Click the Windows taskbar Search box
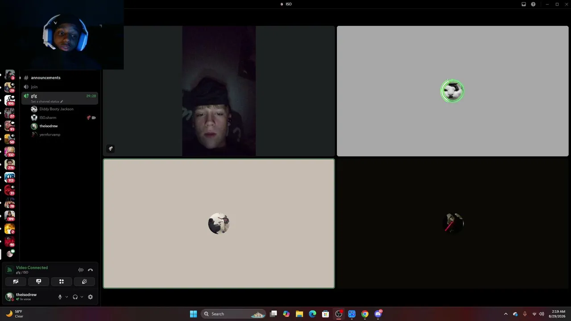571x321 pixels. click(x=233, y=314)
